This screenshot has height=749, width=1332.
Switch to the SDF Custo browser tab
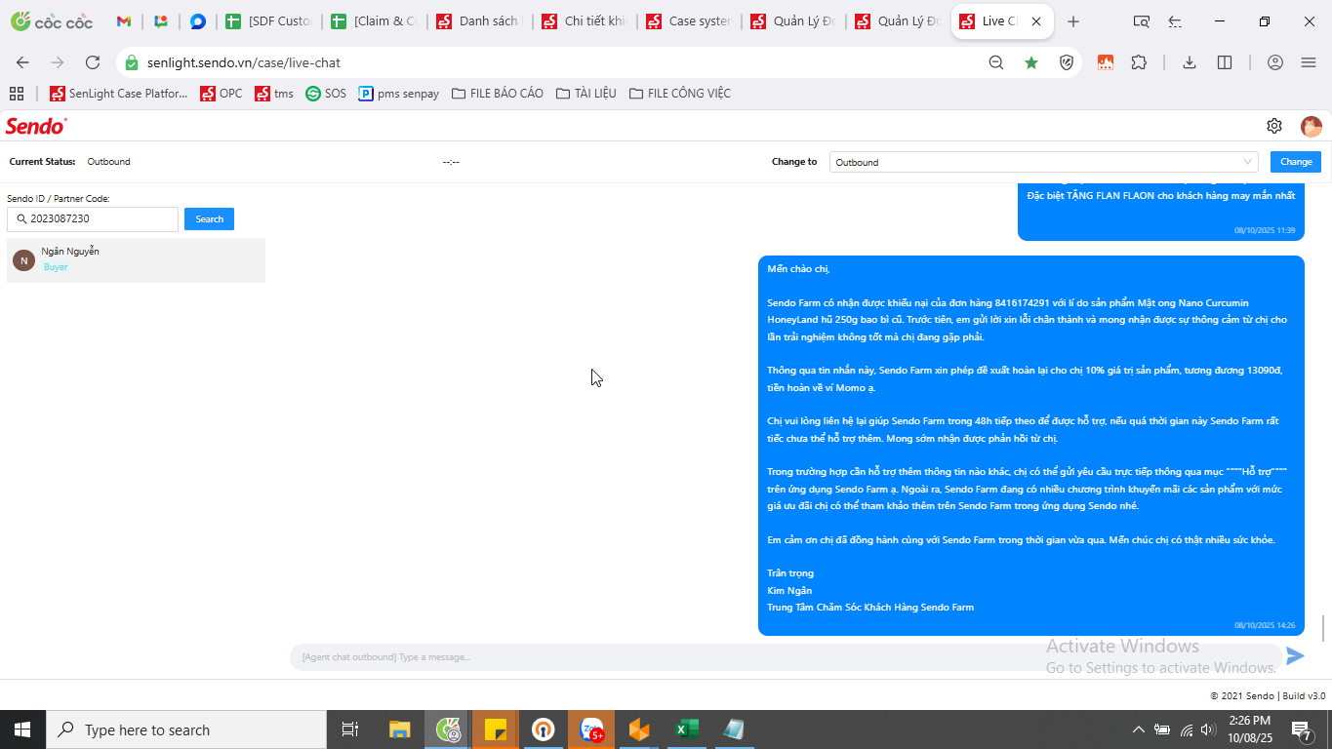tap(267, 21)
